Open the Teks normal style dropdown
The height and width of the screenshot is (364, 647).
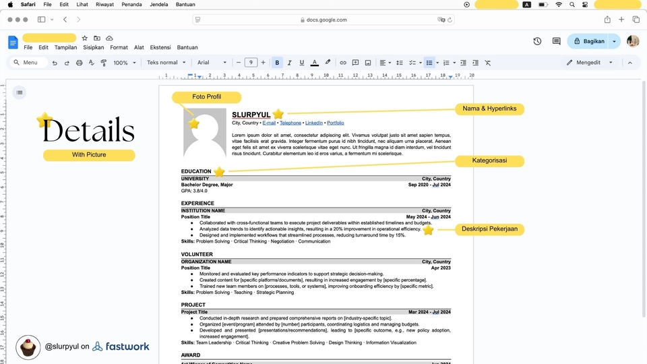click(x=166, y=63)
